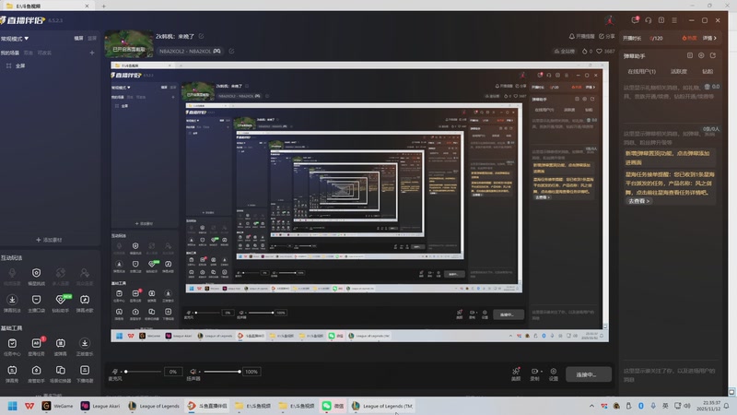Image resolution: width=737 pixels, height=415 pixels.
Task: Click 弹幕助手 leftmost square icon
Action: click(x=689, y=55)
